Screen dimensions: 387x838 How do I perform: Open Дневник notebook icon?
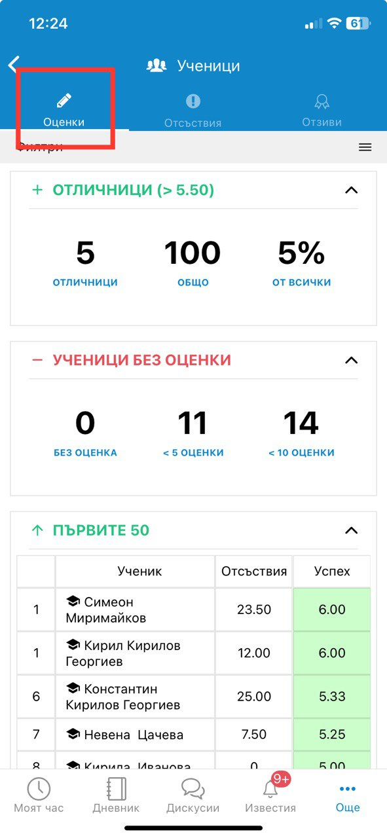coord(116,789)
